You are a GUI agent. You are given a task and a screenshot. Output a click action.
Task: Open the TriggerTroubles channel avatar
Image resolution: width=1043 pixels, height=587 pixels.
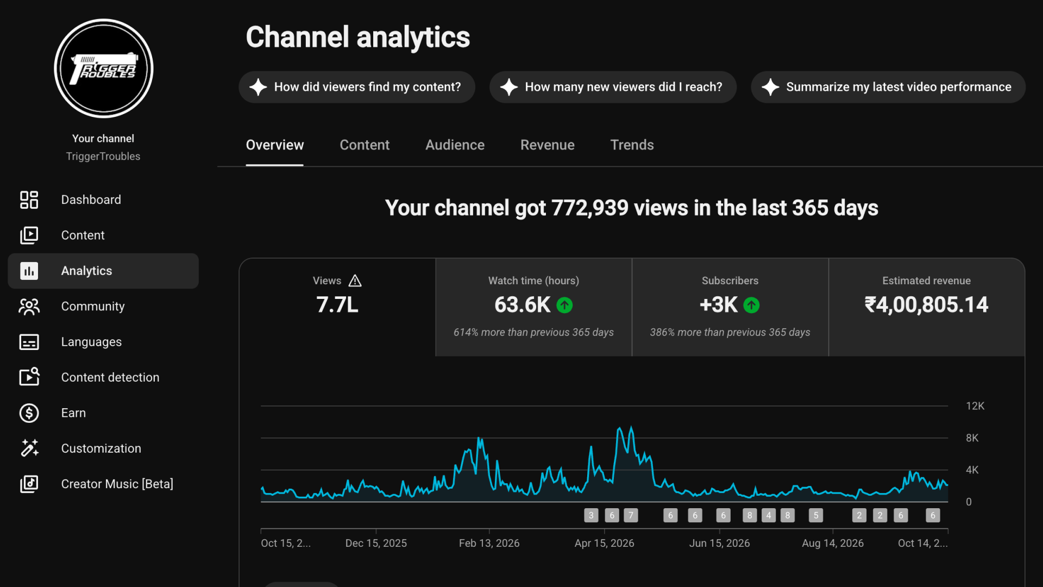(x=103, y=68)
